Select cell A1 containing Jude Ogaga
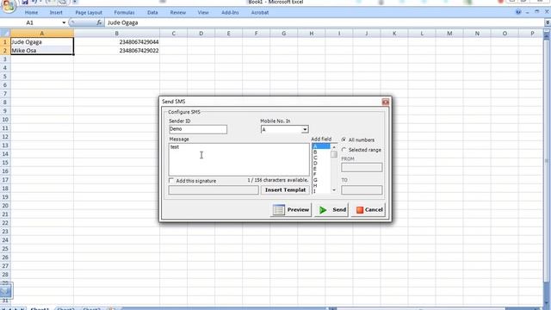 pos(42,42)
